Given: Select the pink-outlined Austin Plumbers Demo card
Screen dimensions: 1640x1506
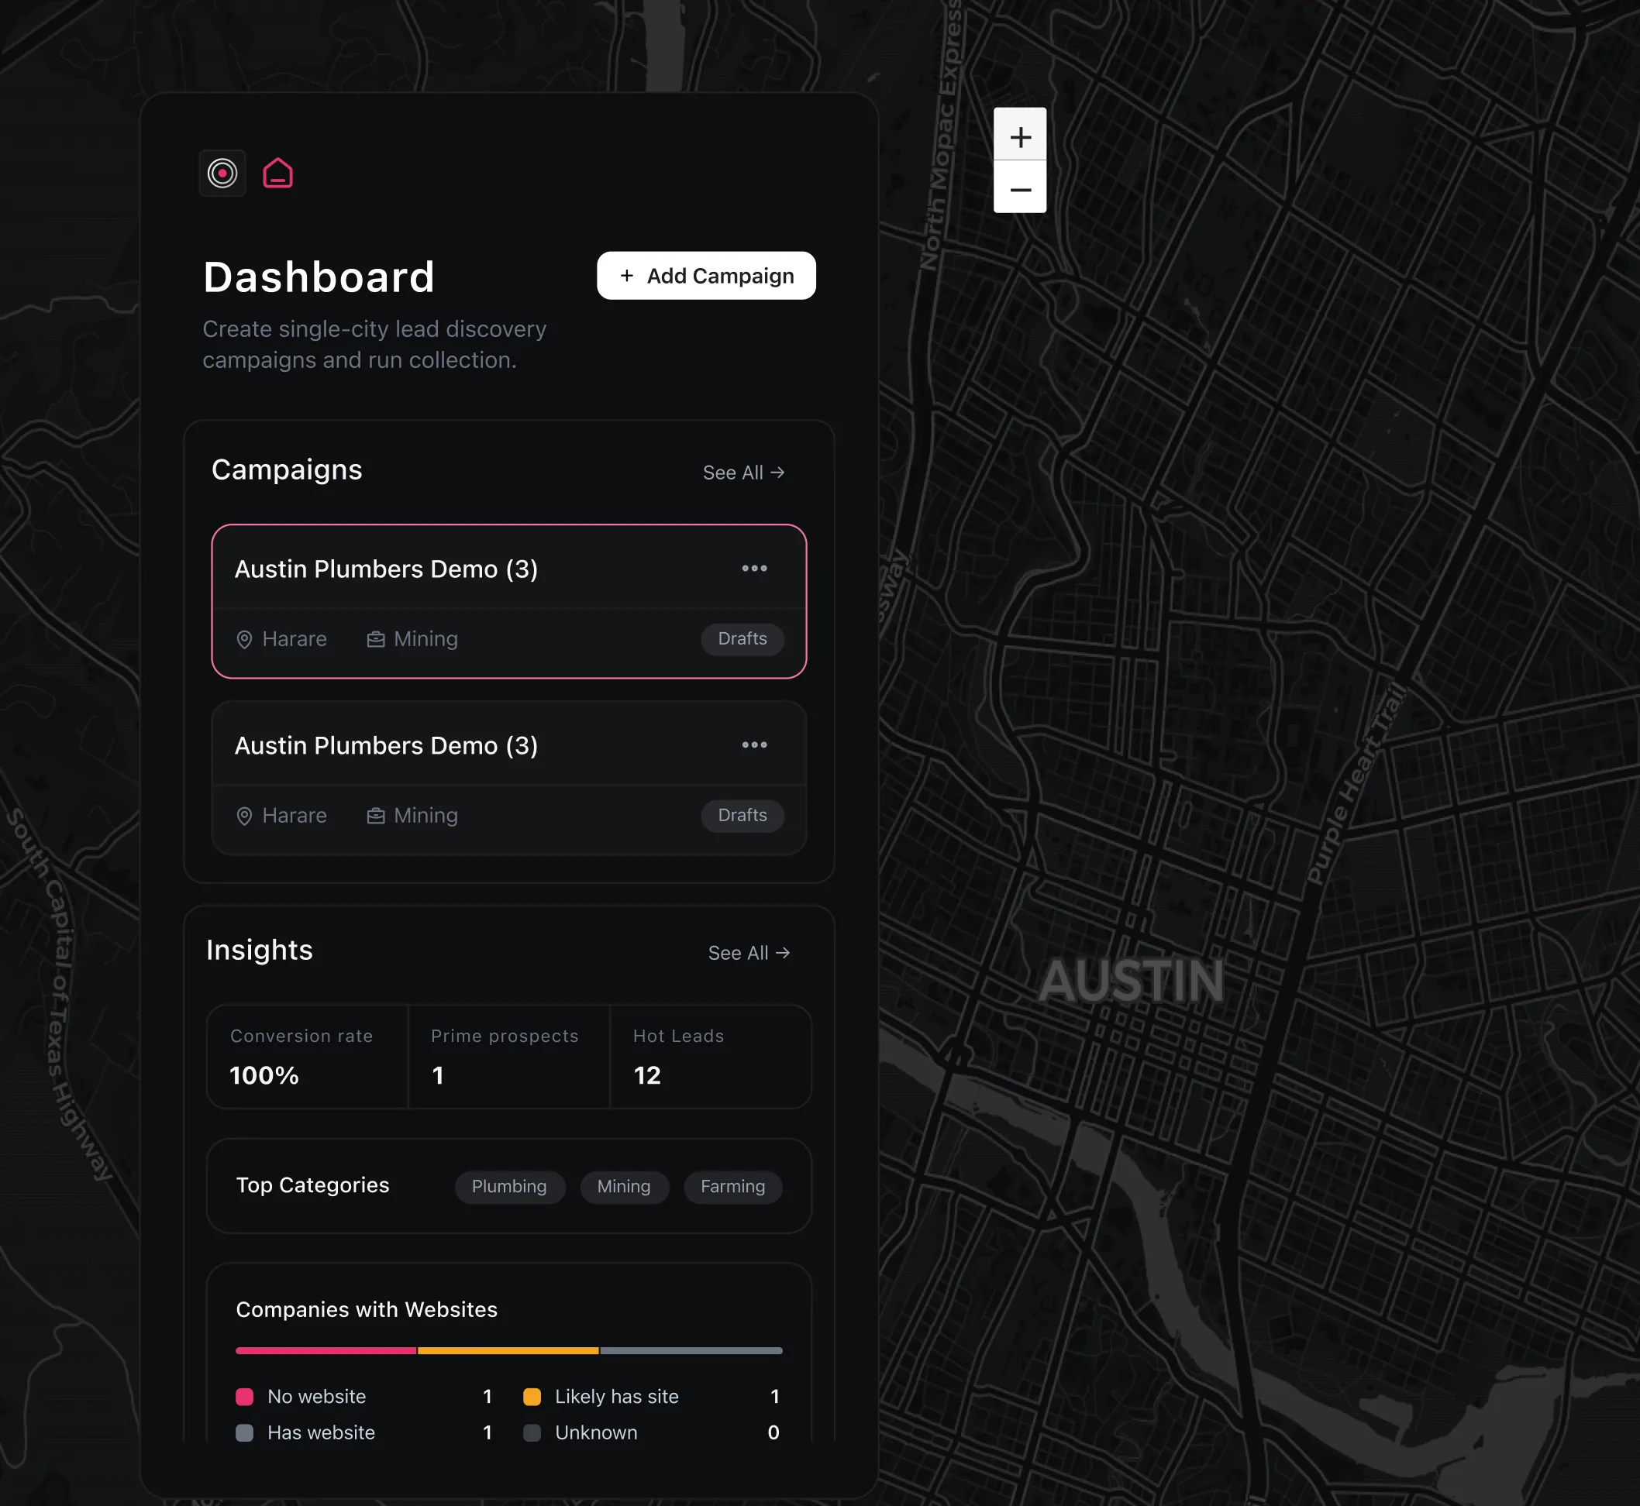Looking at the screenshot, I should (508, 601).
